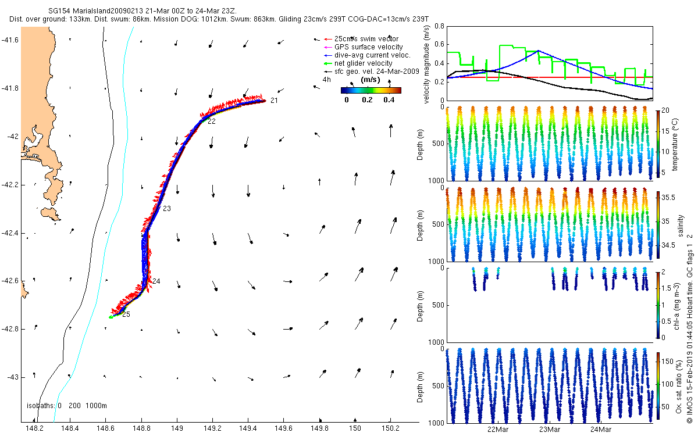Screen dimensions: 698x436
Task: Click the '-41.6' latitude tick label
Action: tap(10, 40)
